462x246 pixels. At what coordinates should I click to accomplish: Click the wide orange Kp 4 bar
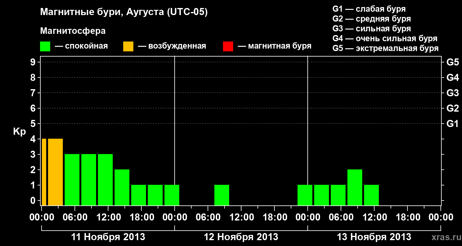[55, 172]
